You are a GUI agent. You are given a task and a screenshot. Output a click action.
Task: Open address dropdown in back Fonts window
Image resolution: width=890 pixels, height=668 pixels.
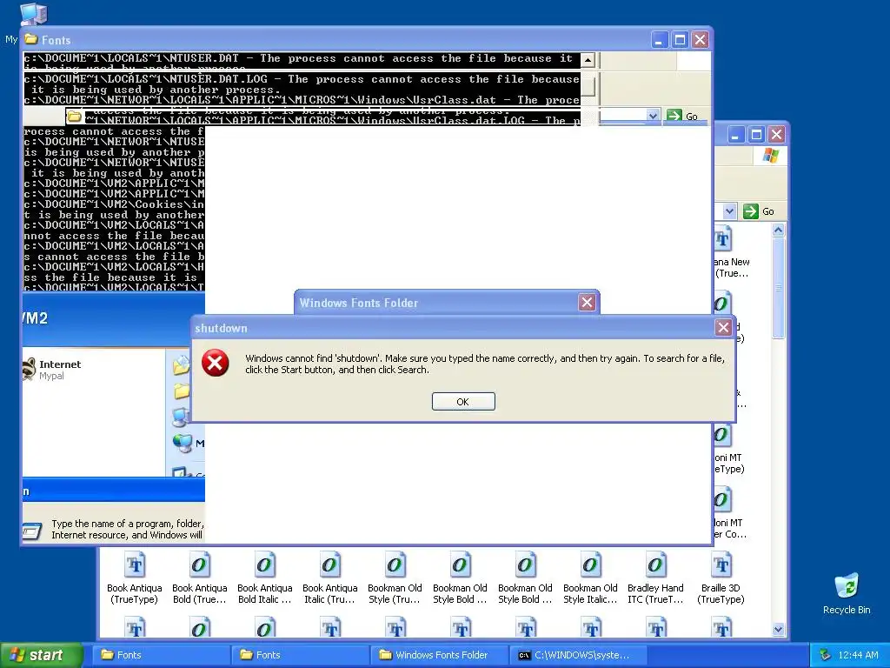pos(729,211)
